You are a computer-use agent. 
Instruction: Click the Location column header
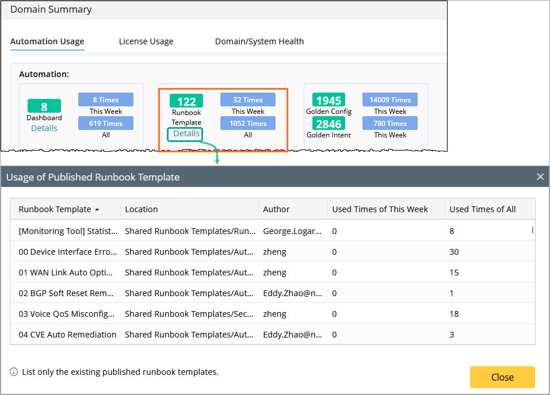pyautogui.click(x=142, y=209)
